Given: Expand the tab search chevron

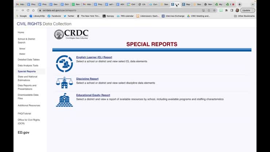Looking at the screenshot, I should pos(252,4).
